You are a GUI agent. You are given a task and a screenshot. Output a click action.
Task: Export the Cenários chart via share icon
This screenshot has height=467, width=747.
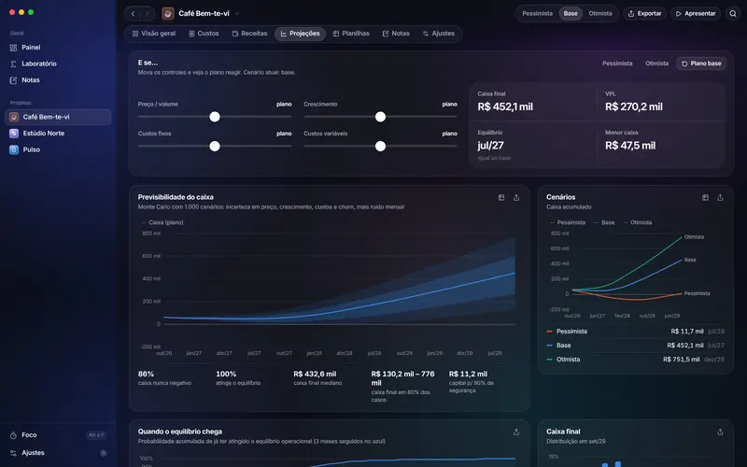(x=720, y=197)
